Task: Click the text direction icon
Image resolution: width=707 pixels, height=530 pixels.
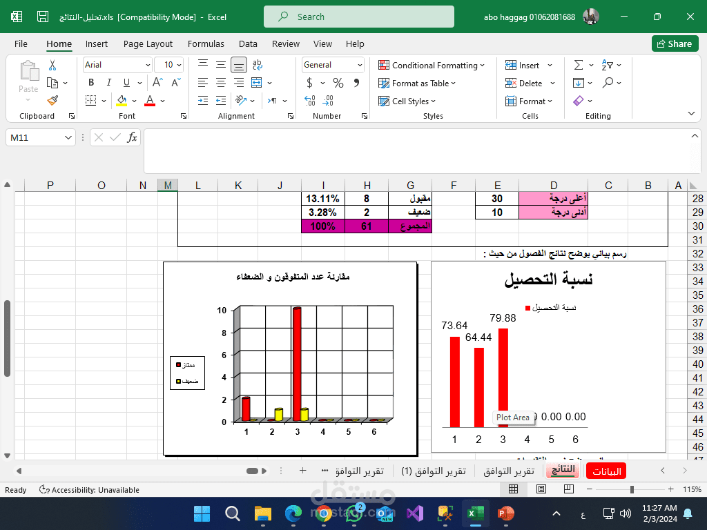Action: (x=272, y=101)
